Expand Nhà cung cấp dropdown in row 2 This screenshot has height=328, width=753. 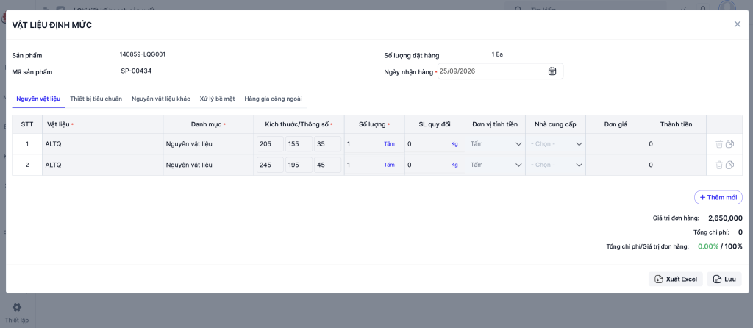(x=556, y=165)
